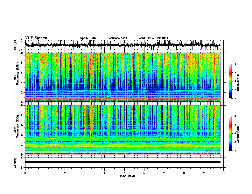252x194 pixels.
Task: Click the time axis tick label "1"
Action: (45, 173)
